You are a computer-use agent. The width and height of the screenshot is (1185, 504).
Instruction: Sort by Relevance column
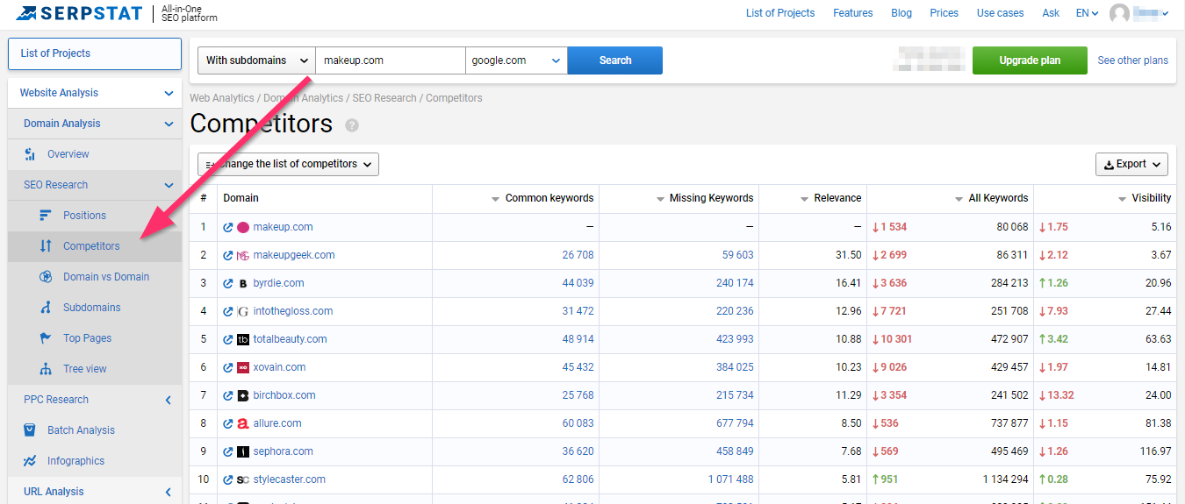click(x=830, y=198)
